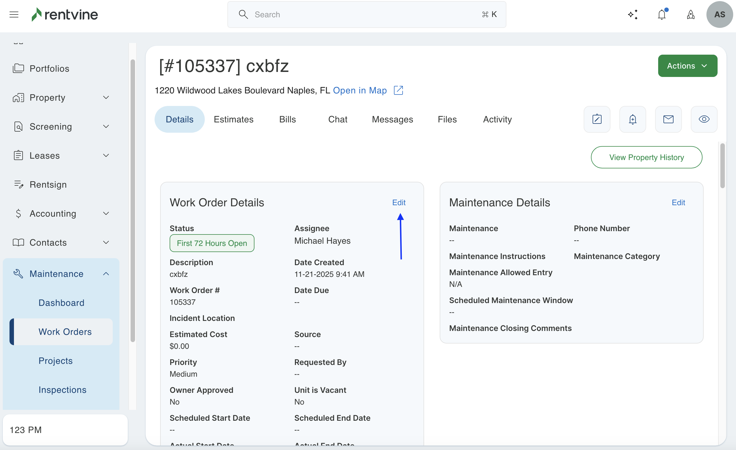Click Edit in Work Order Details
Screen dimensions: 736x450
click(398, 202)
